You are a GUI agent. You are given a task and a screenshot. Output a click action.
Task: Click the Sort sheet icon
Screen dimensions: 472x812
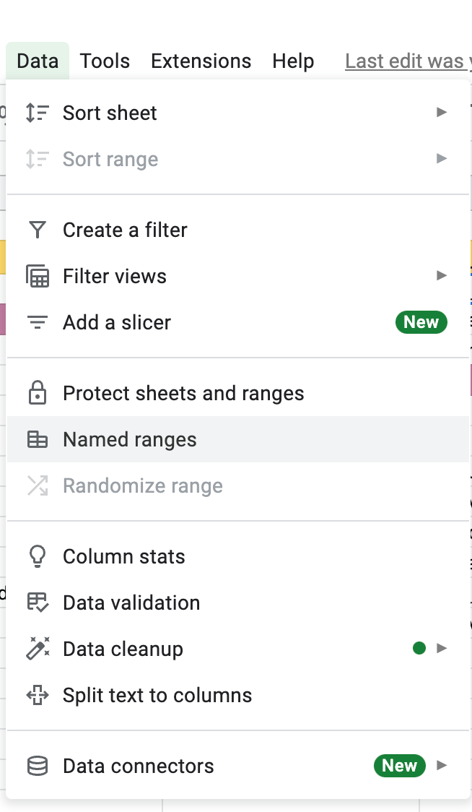pyautogui.click(x=37, y=113)
